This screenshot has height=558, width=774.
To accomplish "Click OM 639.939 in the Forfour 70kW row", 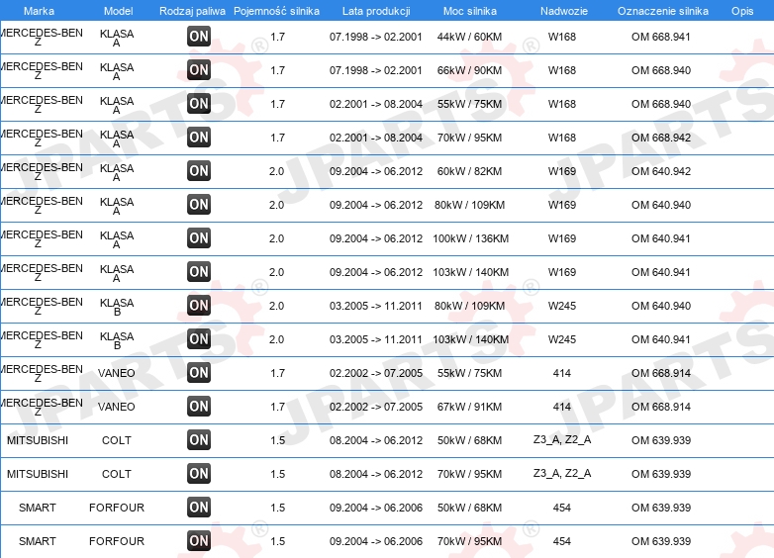I will click(661, 541).
